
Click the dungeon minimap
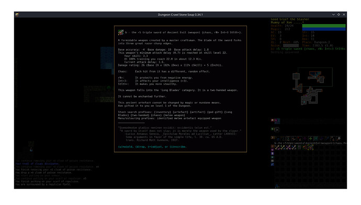pos(313,86)
